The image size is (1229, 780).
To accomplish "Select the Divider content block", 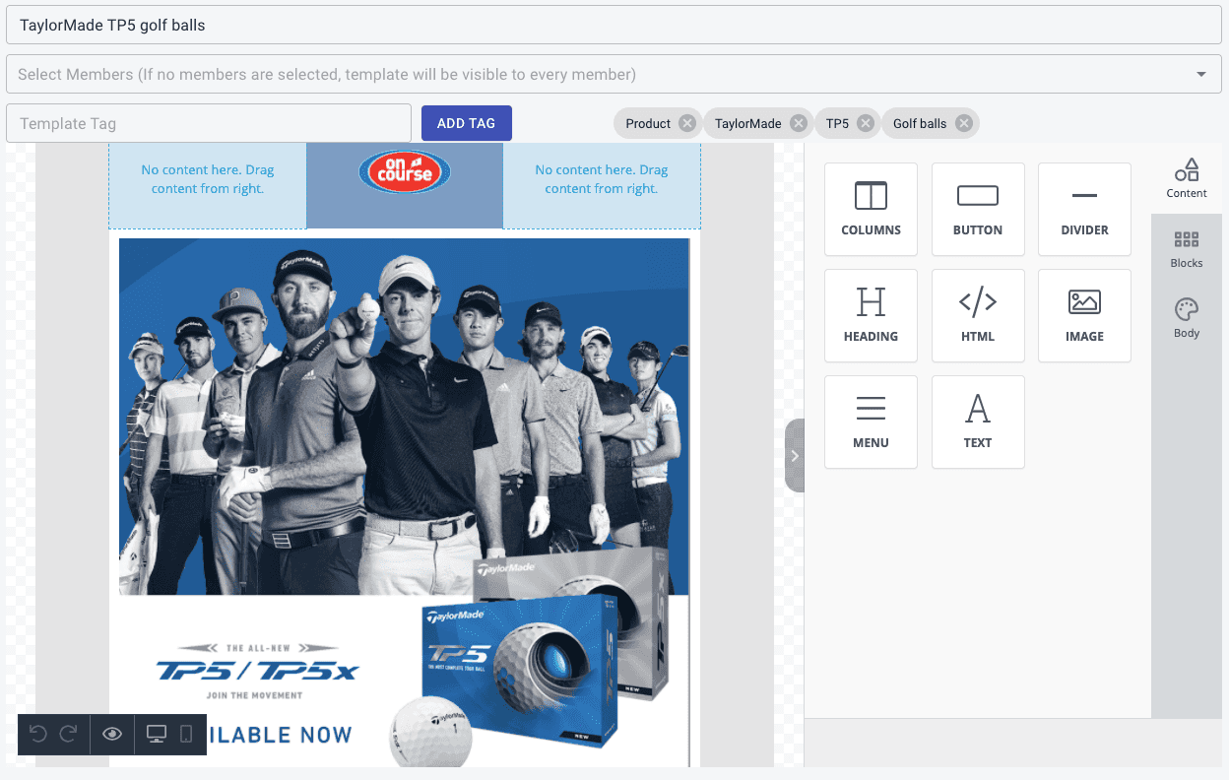I will coord(1084,209).
